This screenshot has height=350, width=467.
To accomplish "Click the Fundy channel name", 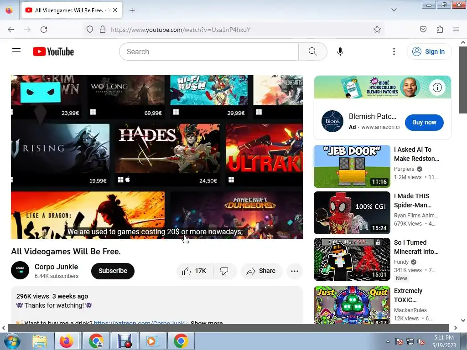I will click(401, 262).
